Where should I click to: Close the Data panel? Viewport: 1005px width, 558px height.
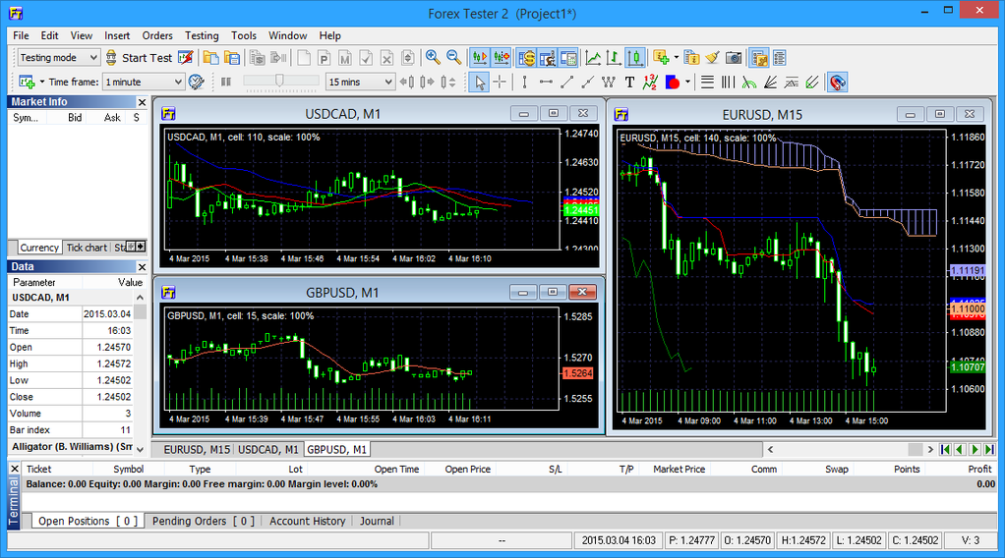142,267
